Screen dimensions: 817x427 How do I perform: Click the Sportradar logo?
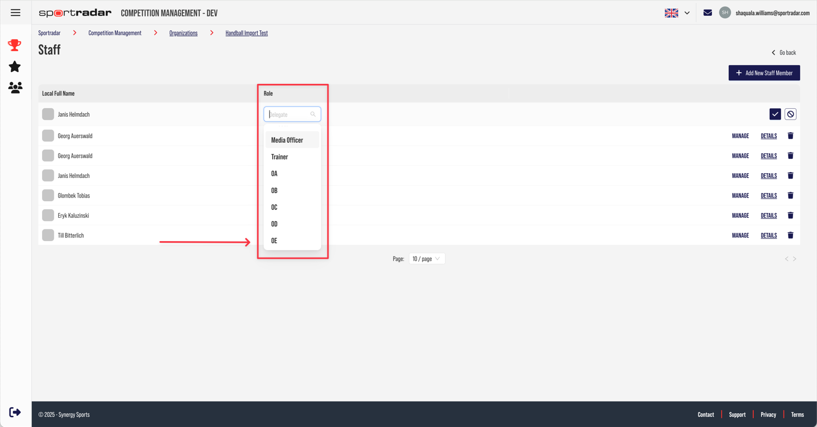(75, 13)
